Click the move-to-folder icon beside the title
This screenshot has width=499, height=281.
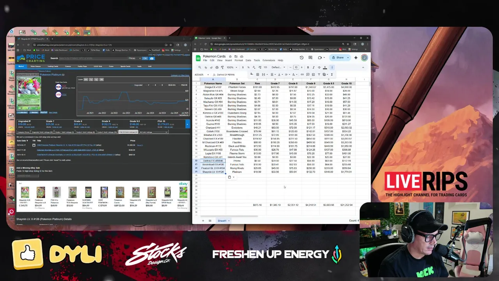tap(236, 57)
